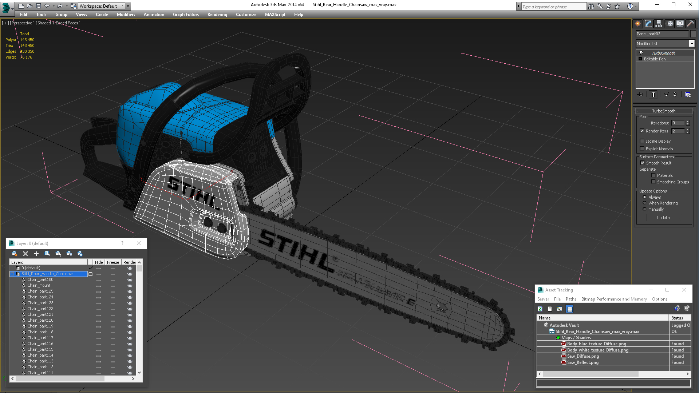Open the Display panel tab icon
Viewport: 699px width, 393px height.
(x=680, y=24)
